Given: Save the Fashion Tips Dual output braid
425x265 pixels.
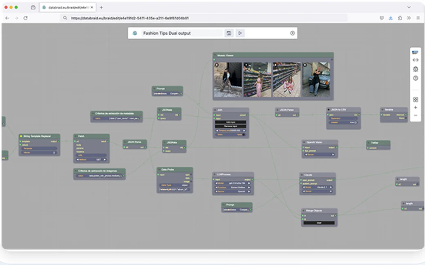Looking at the screenshot, I should point(229,33).
